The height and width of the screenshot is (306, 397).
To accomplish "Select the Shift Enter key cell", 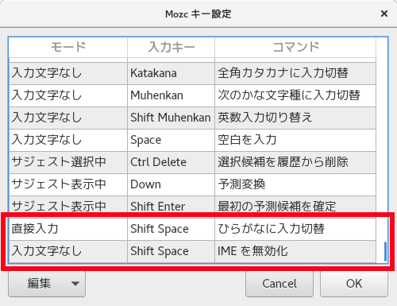I will click(171, 207).
